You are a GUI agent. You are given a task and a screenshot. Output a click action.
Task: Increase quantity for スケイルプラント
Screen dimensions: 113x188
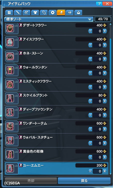coord(105,101)
